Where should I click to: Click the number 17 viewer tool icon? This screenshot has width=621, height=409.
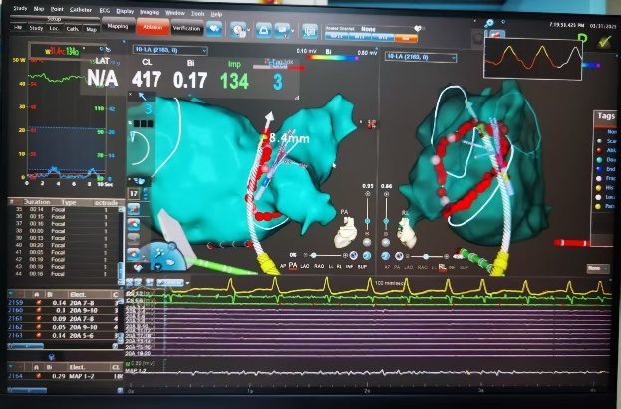coord(133,193)
